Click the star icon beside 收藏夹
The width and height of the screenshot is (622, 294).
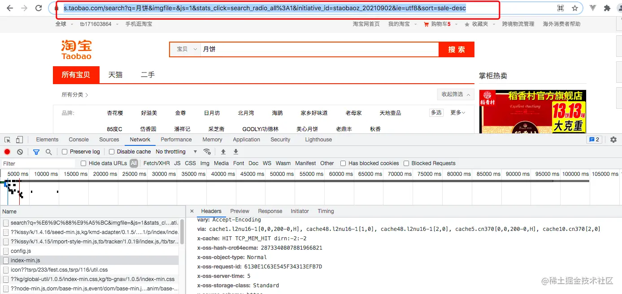click(x=467, y=24)
